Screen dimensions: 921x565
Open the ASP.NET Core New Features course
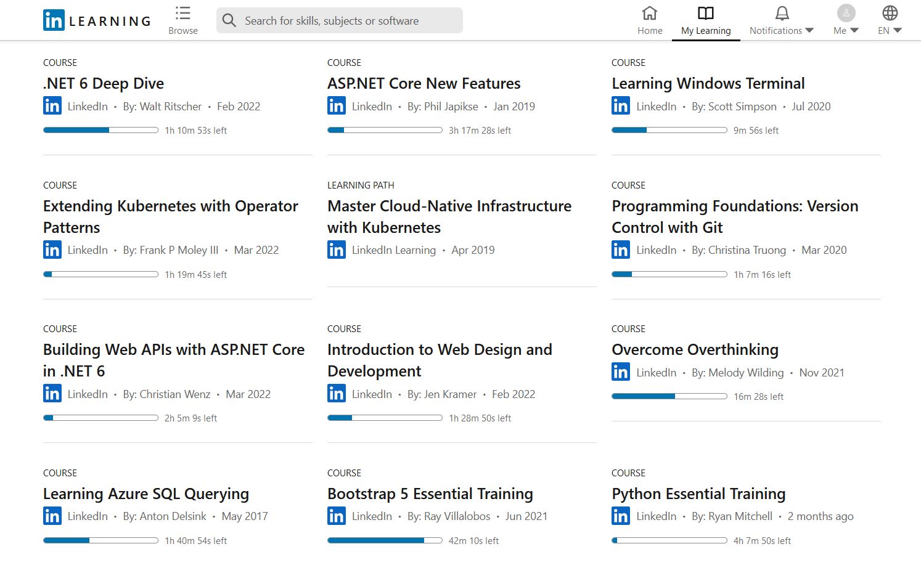pyautogui.click(x=424, y=83)
